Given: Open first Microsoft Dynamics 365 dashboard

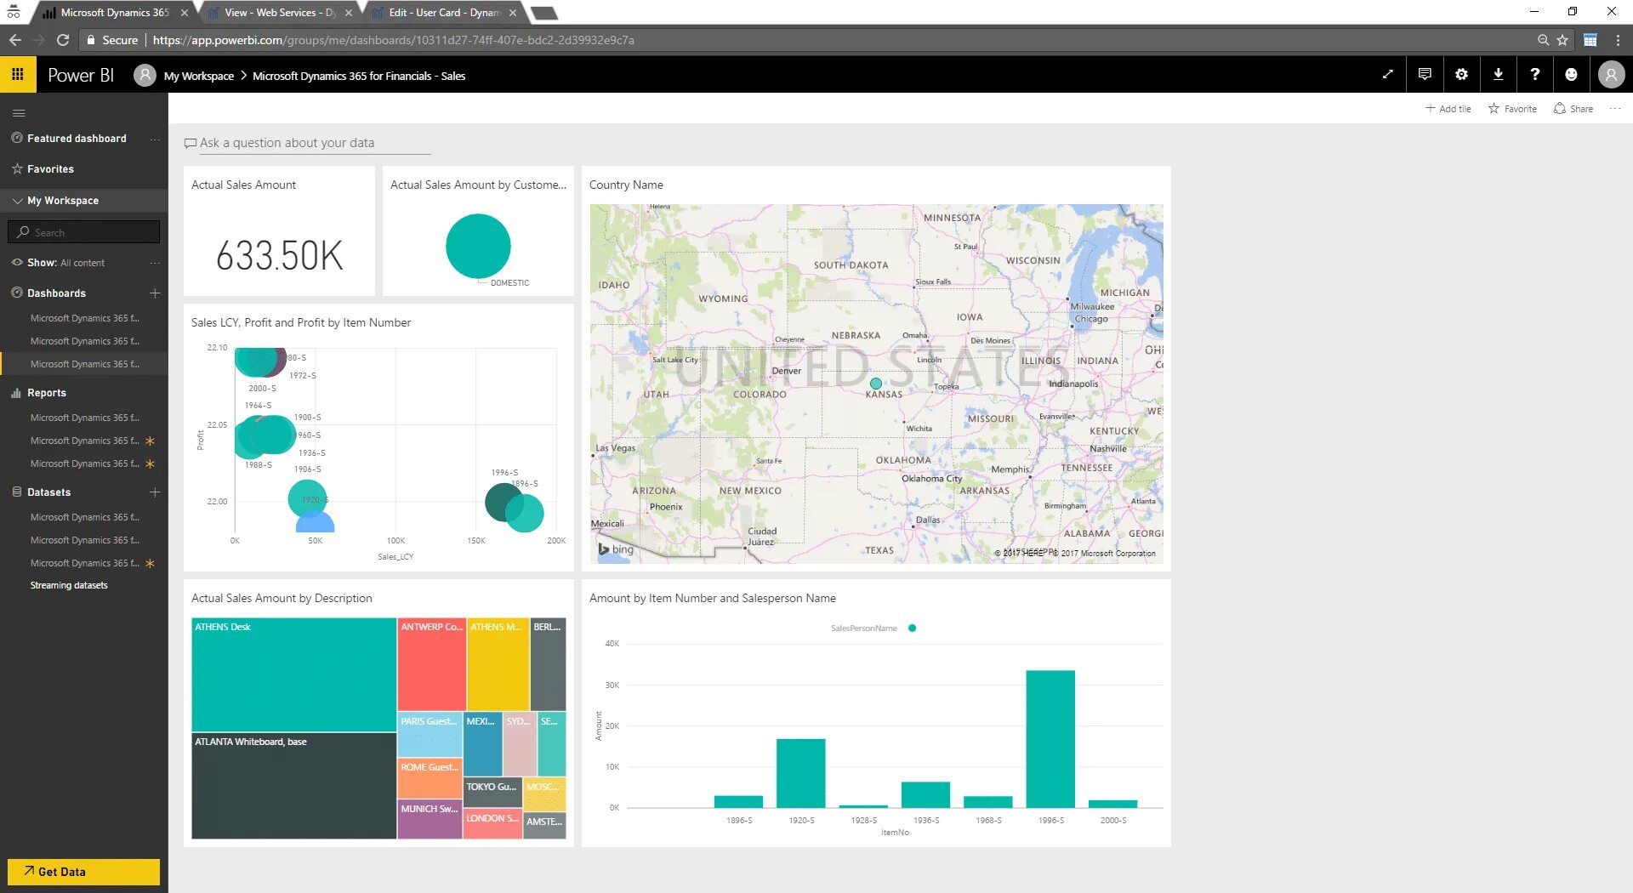Looking at the screenshot, I should (84, 318).
